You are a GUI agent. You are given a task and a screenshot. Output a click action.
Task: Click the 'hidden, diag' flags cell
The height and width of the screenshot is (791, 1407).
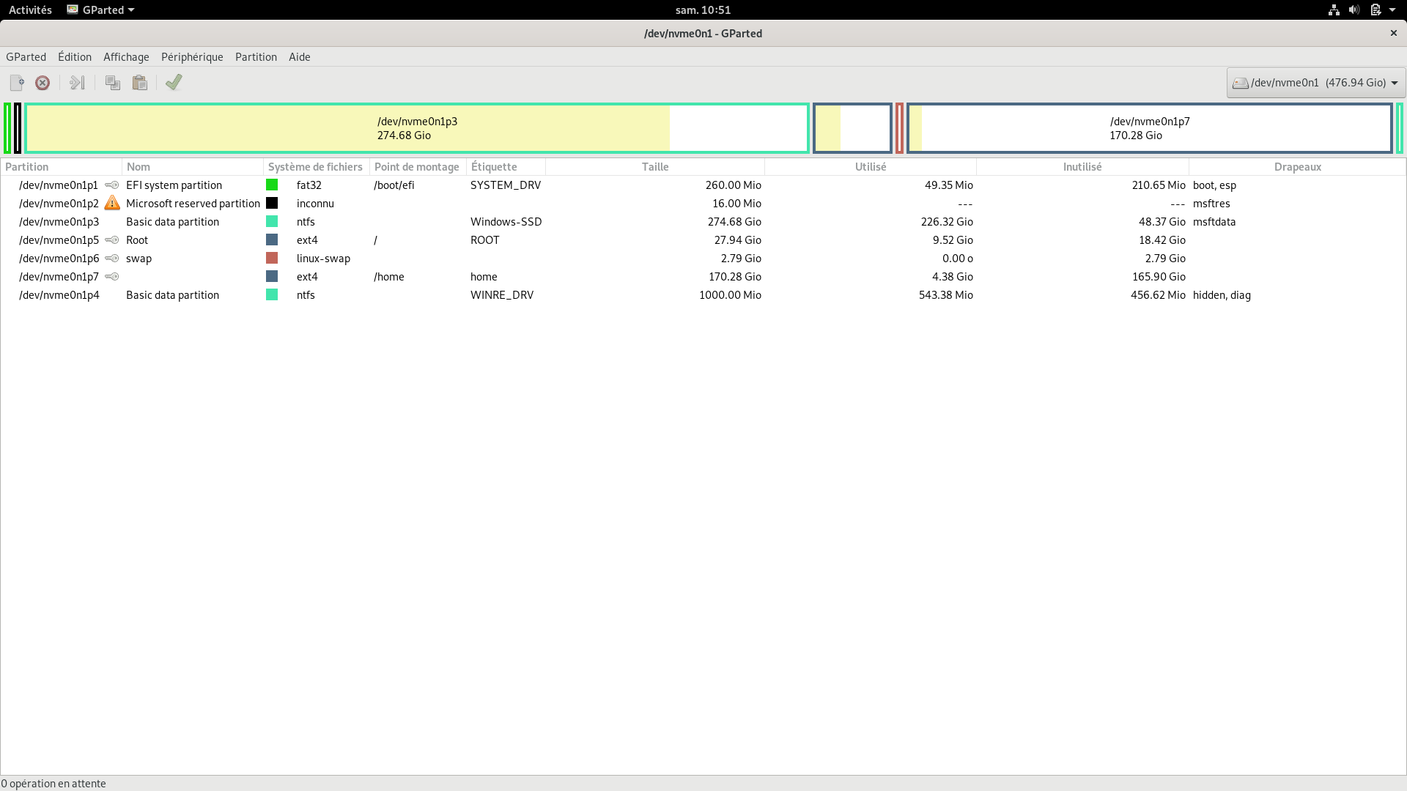pyautogui.click(x=1222, y=295)
